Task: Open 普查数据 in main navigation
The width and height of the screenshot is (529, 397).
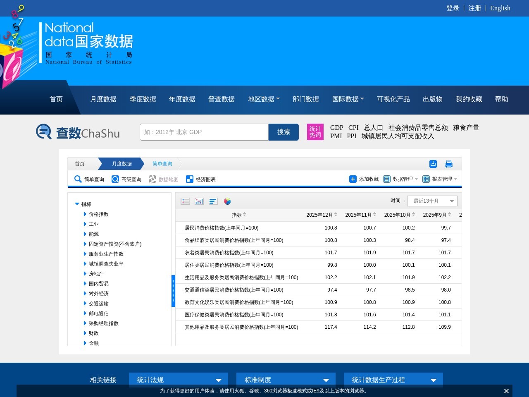Action: (x=222, y=99)
